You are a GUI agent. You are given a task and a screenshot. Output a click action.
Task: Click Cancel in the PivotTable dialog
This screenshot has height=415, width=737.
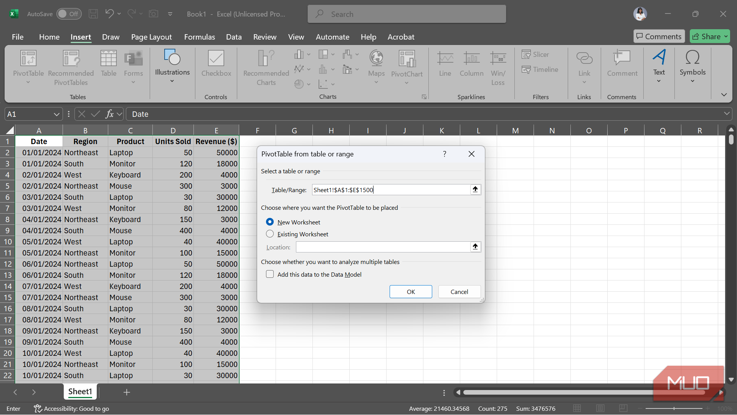459,292
